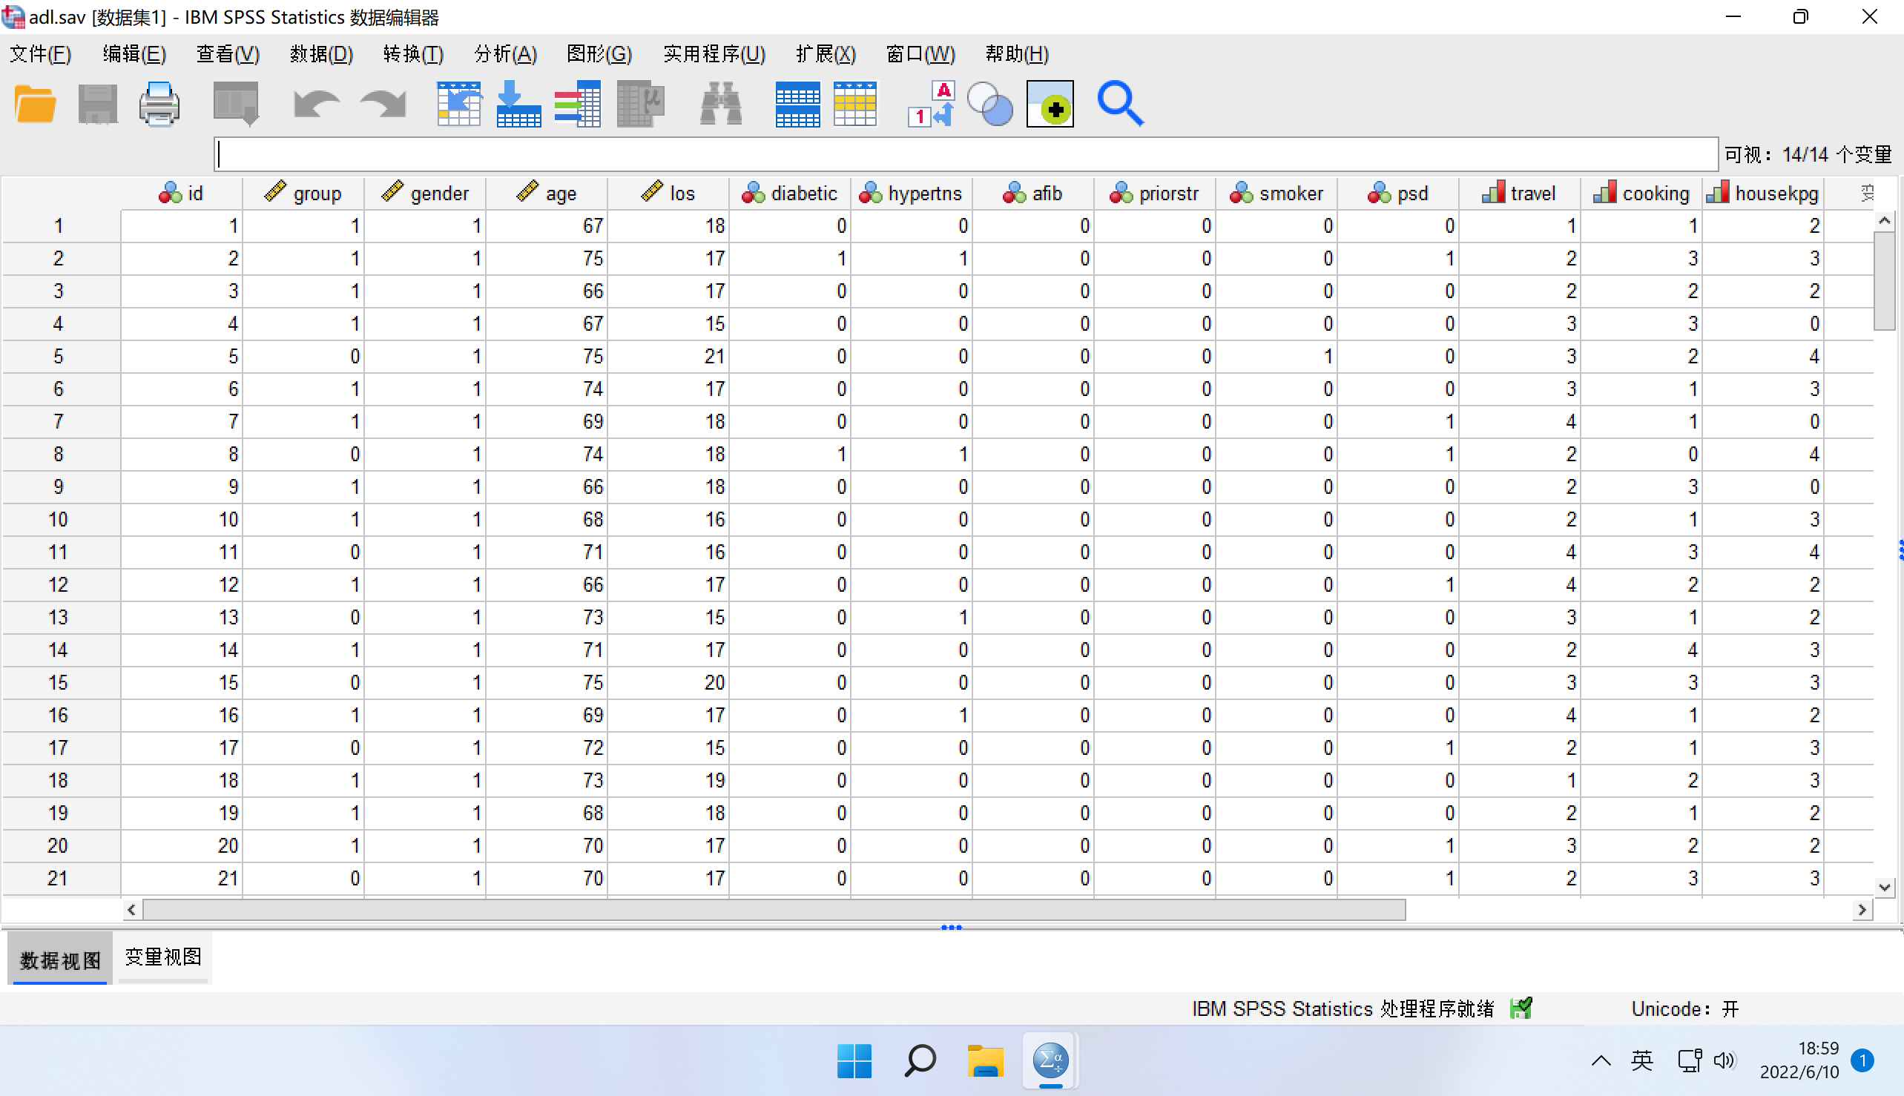The image size is (1904, 1096).
Task: Open the Variables info toolbar icon
Action: (578, 104)
